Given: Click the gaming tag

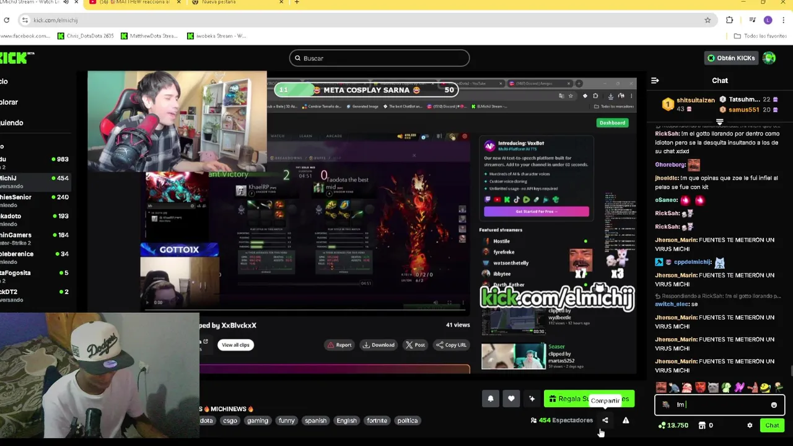Looking at the screenshot, I should coord(258,421).
